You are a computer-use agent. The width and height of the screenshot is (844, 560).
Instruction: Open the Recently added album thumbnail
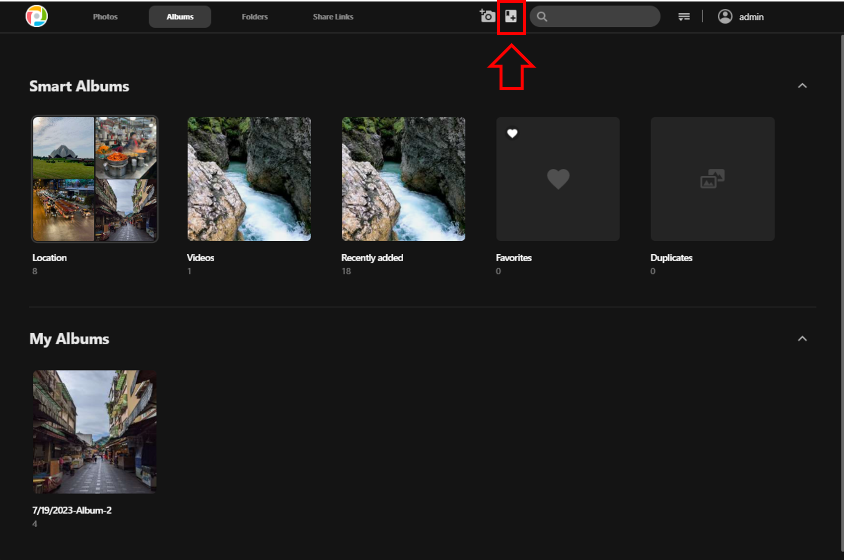click(404, 179)
